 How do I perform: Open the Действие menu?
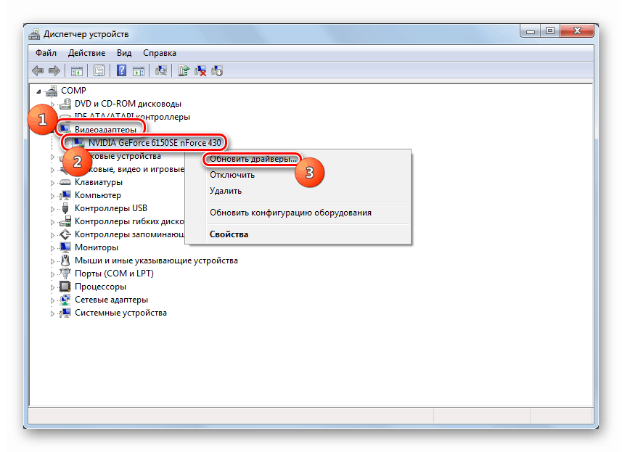(86, 53)
